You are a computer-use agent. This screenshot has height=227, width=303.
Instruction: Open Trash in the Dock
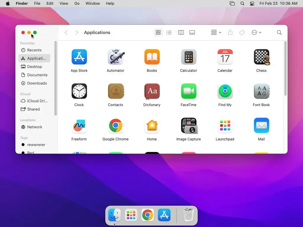click(188, 215)
